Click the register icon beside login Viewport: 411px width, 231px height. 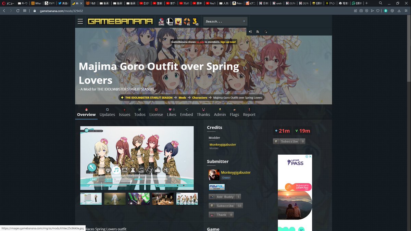pos(258,31)
